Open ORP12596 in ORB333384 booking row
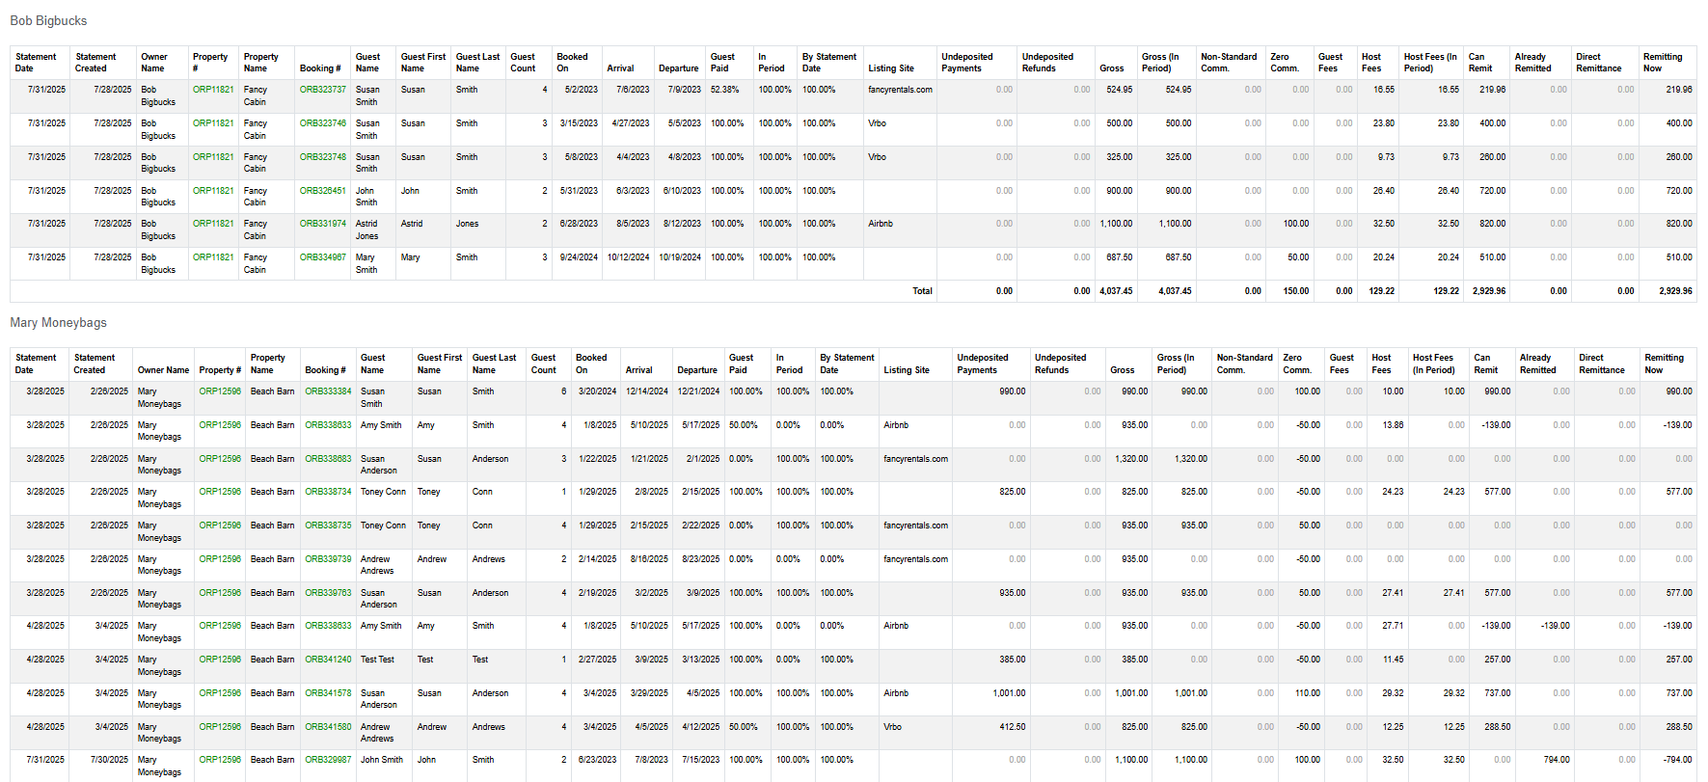The width and height of the screenshot is (1708, 782). (220, 391)
